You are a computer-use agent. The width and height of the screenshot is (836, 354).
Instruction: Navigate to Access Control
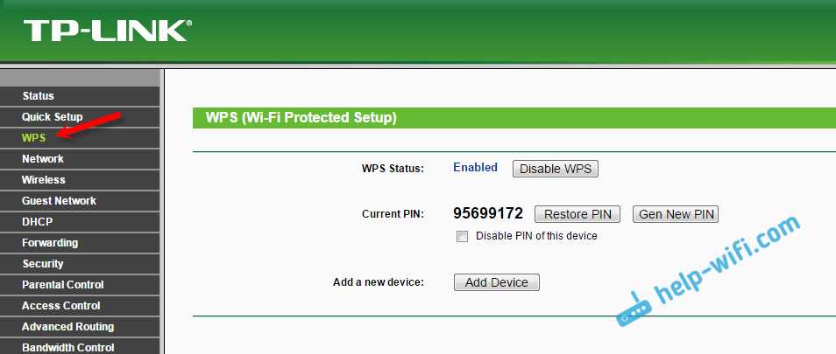61,306
